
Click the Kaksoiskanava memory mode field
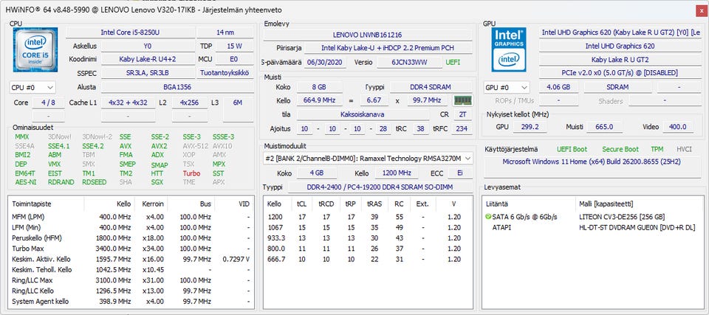363,115
